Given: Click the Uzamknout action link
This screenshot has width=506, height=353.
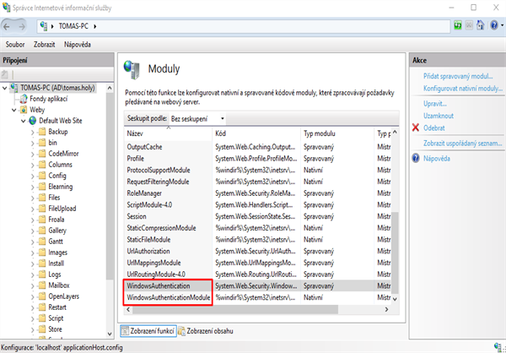Looking at the screenshot, I should [439, 116].
